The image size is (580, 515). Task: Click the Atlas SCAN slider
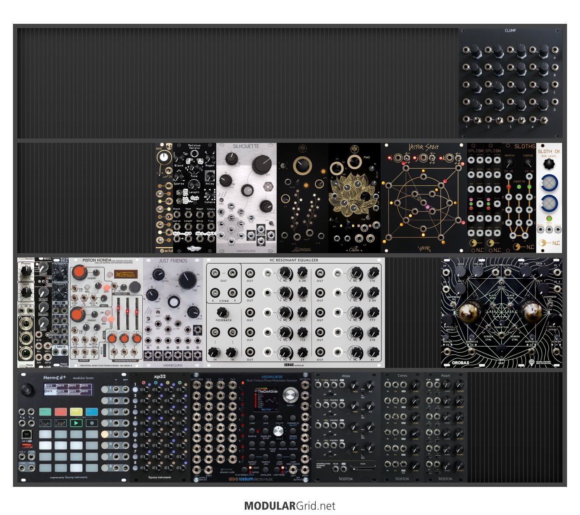coord(363,468)
